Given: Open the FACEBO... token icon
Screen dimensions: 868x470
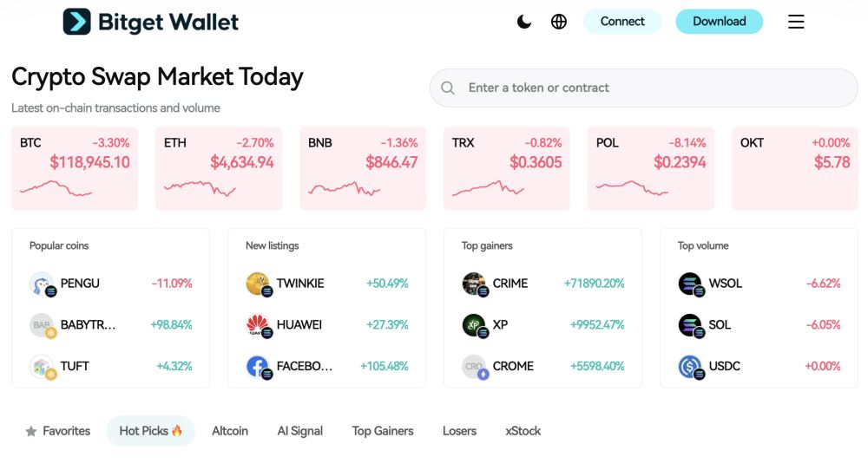Looking at the screenshot, I should pos(259,367).
